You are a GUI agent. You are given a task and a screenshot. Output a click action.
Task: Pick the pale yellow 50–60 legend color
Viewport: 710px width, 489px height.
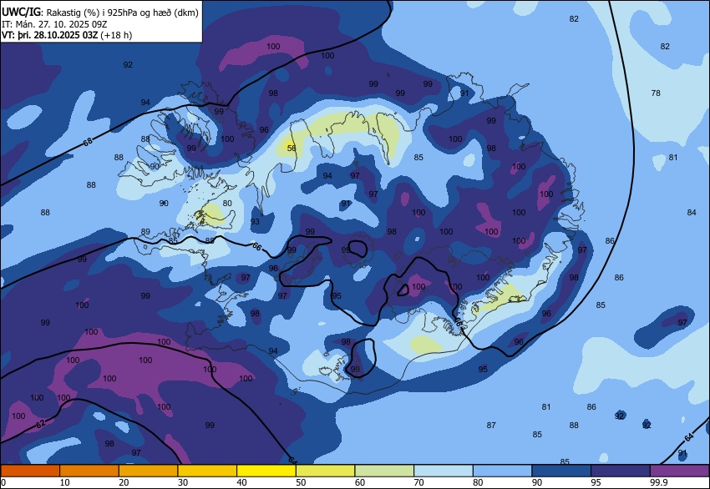coord(326,471)
